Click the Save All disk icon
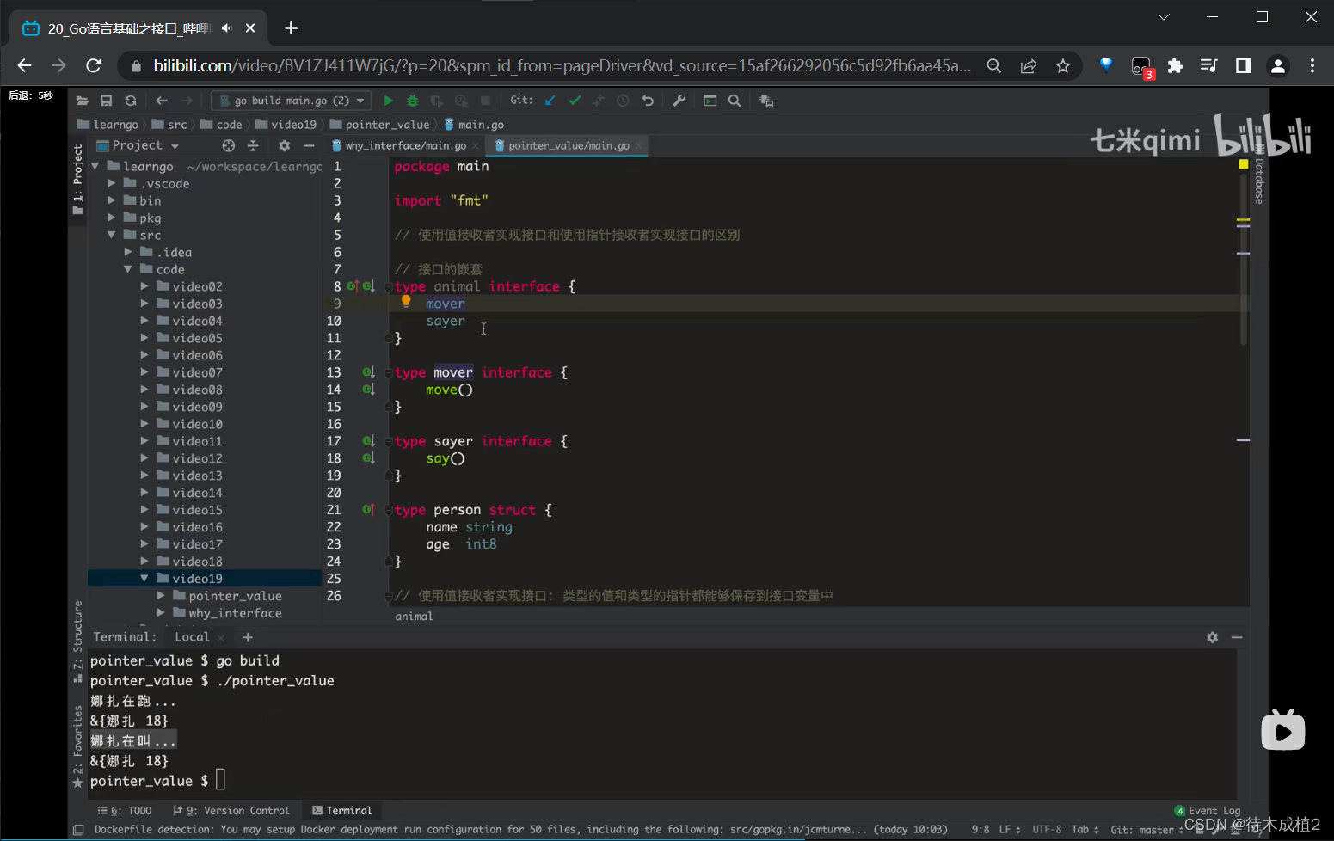This screenshot has width=1334, height=841. pyautogui.click(x=107, y=101)
